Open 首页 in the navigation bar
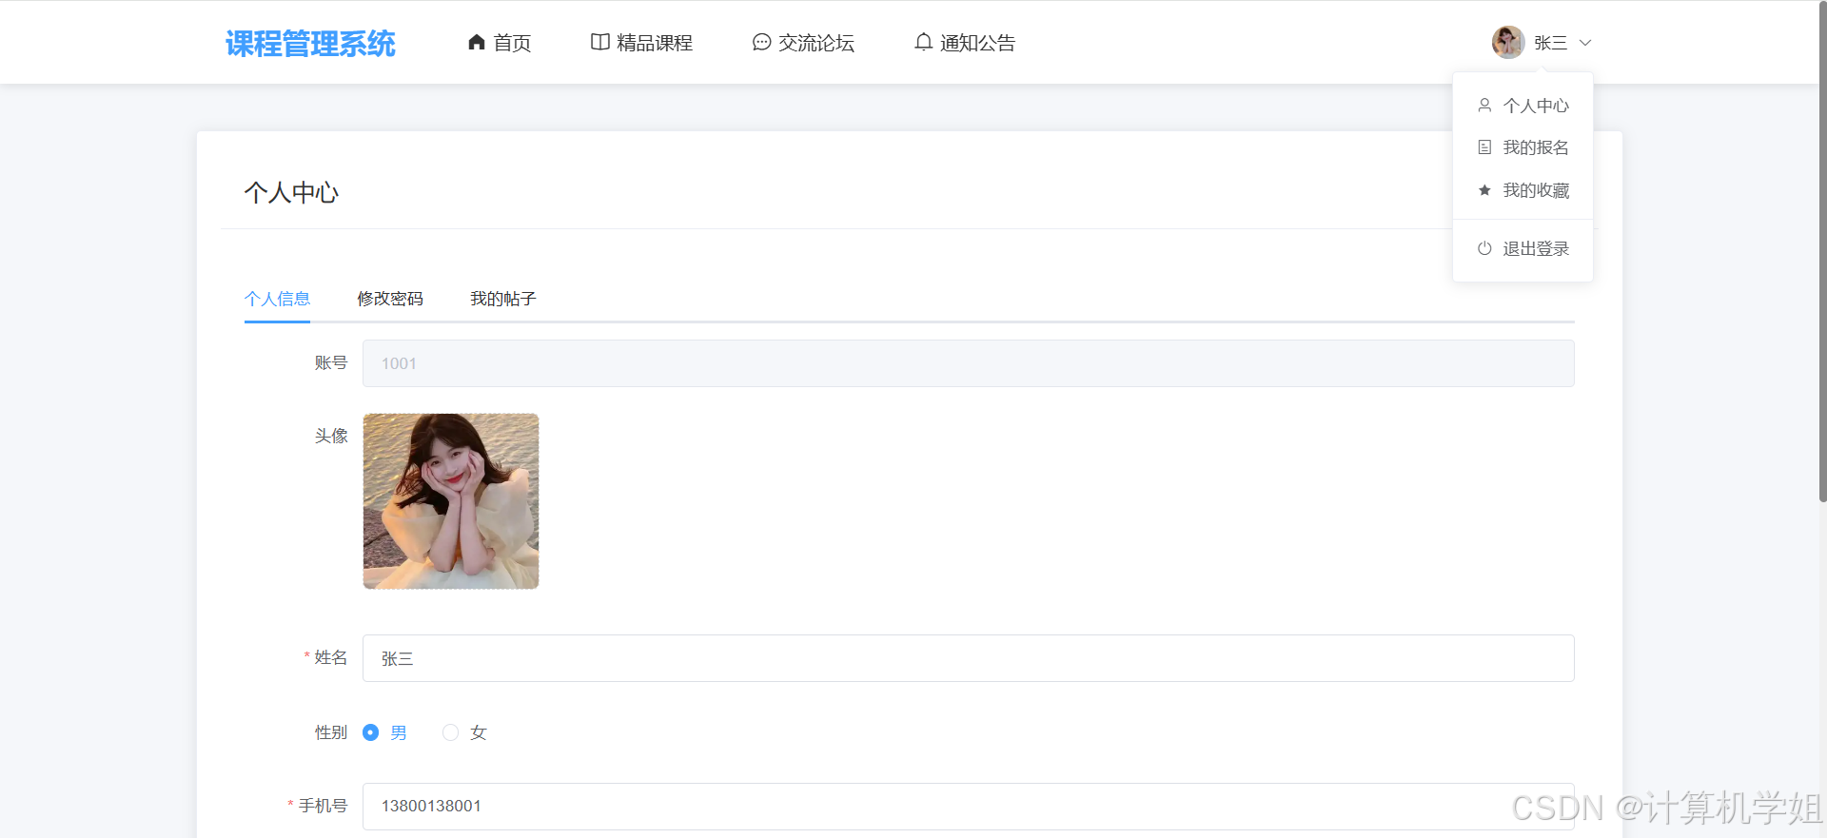 click(x=500, y=42)
